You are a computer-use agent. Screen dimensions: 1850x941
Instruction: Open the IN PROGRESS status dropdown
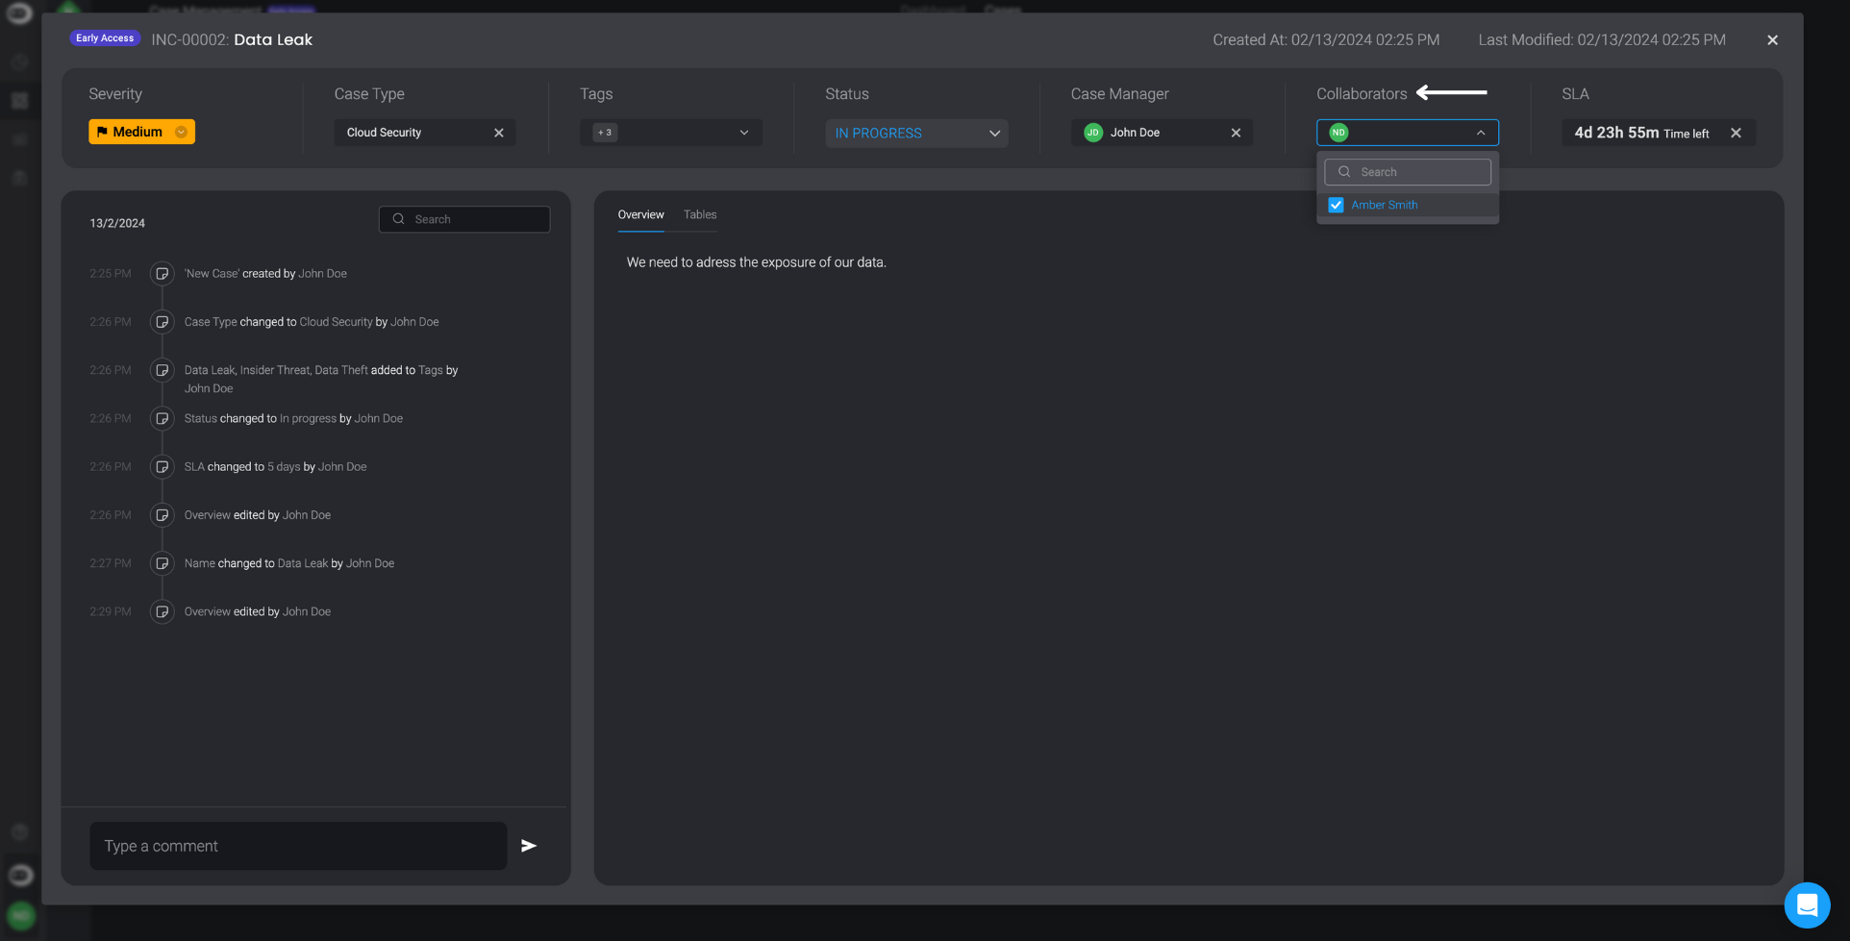click(916, 133)
